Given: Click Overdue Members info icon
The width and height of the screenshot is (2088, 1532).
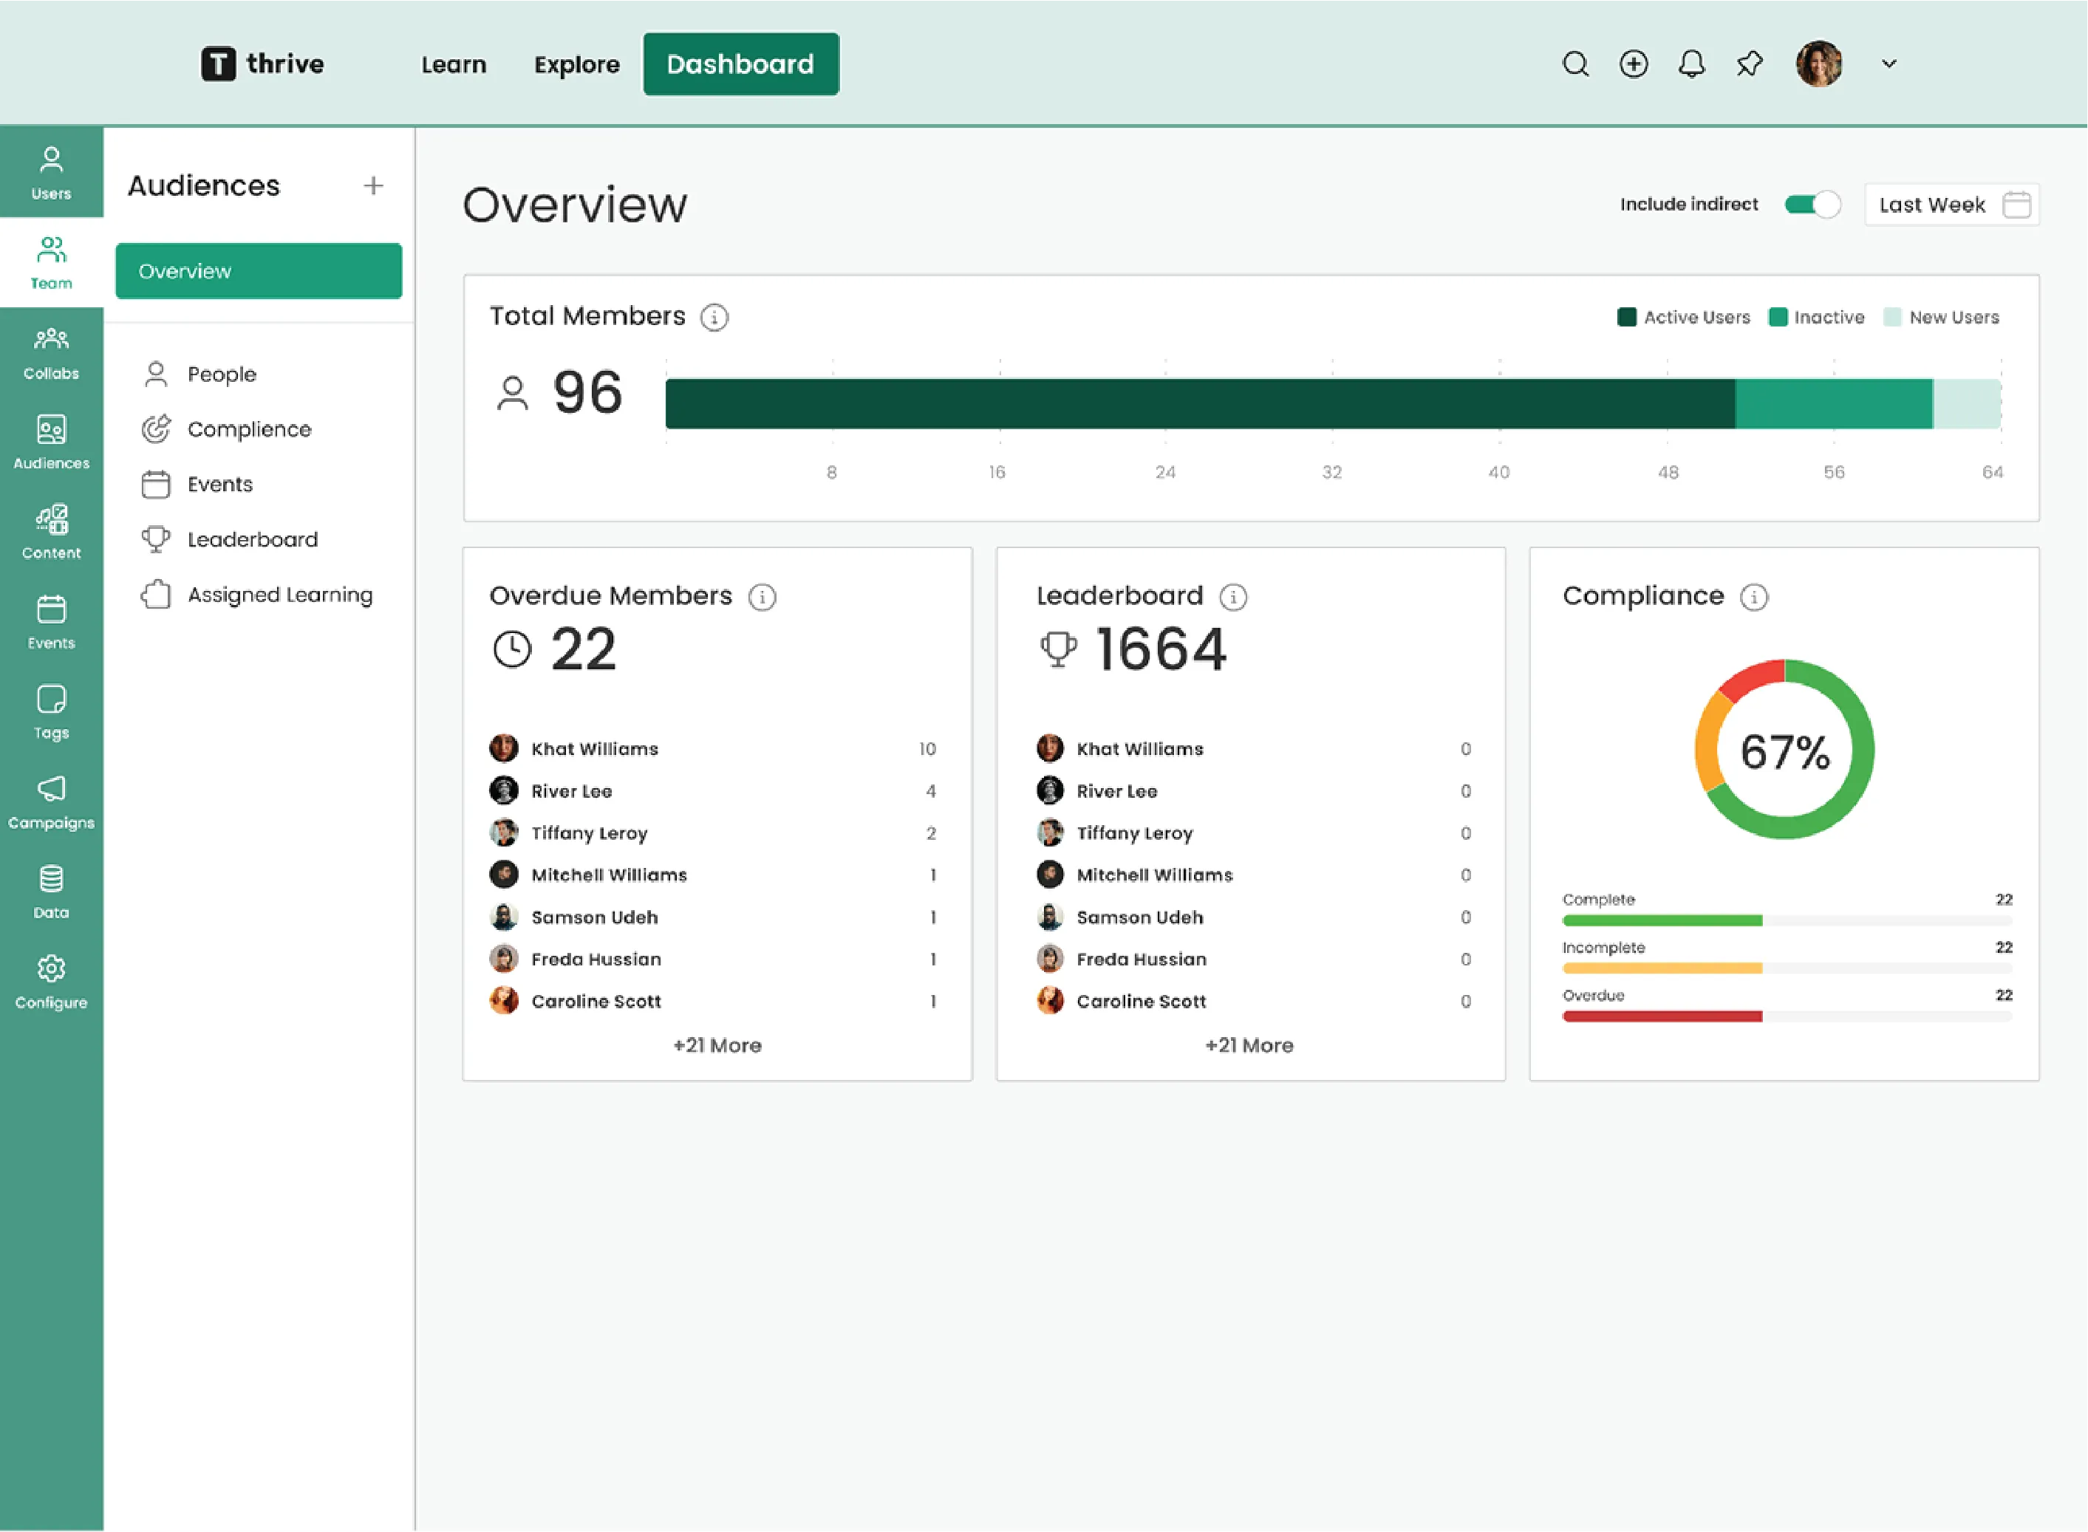Looking at the screenshot, I should [x=762, y=598].
